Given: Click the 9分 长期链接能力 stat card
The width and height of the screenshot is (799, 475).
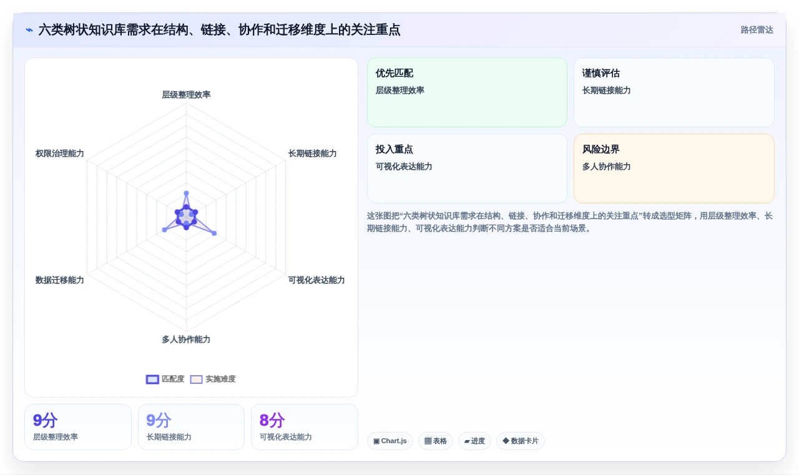Looking at the screenshot, I should coord(191,427).
